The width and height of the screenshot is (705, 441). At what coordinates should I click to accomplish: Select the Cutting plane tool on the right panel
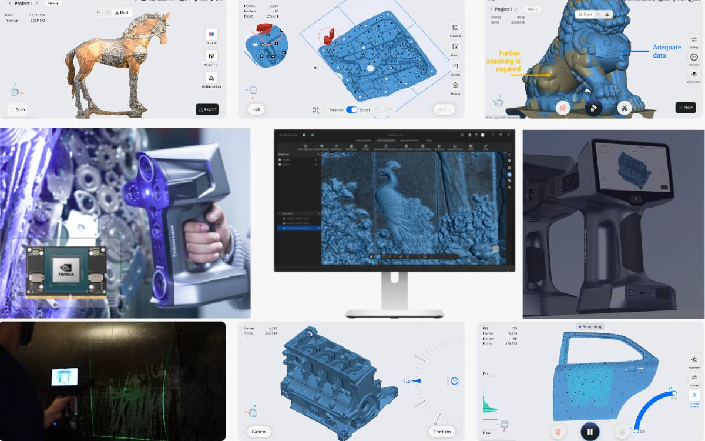694,73
